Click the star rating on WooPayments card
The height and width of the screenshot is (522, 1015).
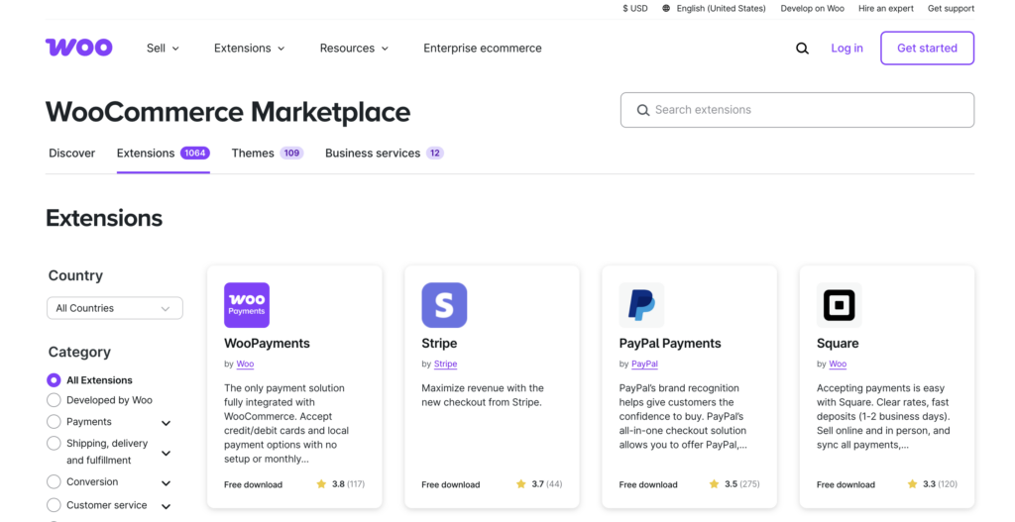pyautogui.click(x=321, y=484)
